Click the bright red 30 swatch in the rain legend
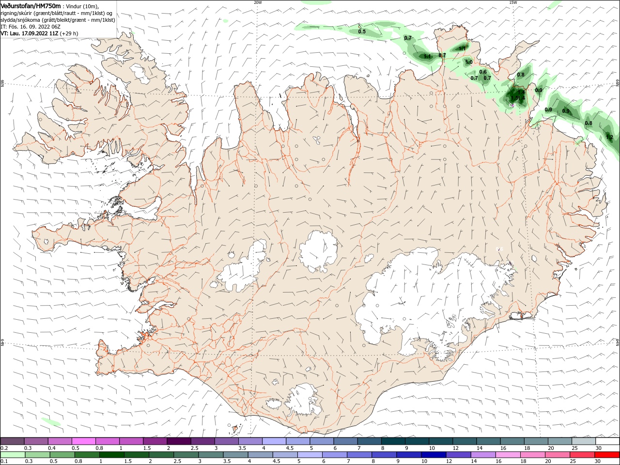Screen dimensions: 620x465 click(607, 455)
